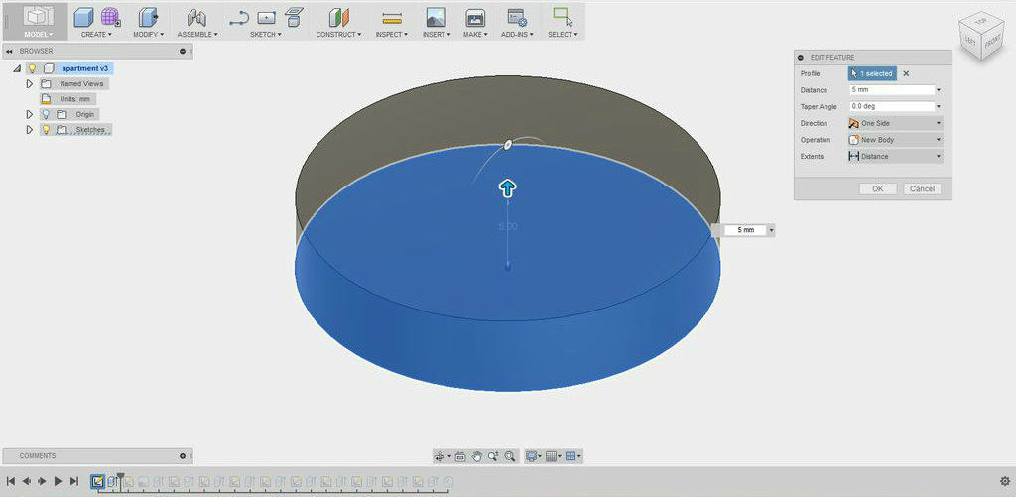Open the CREATE menu
The height and width of the screenshot is (497, 1016).
pos(96,35)
